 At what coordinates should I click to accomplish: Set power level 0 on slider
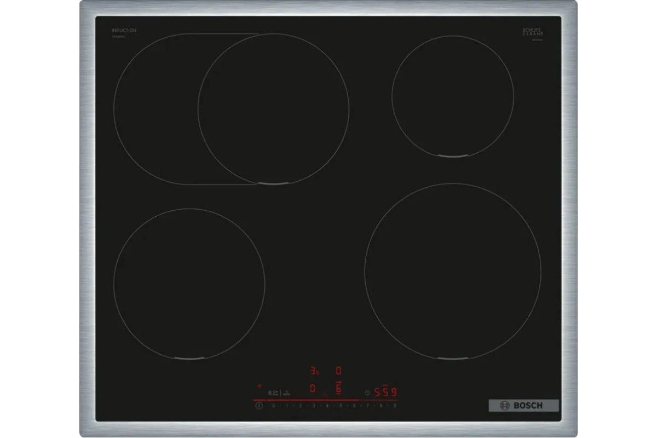pyautogui.click(x=273, y=405)
